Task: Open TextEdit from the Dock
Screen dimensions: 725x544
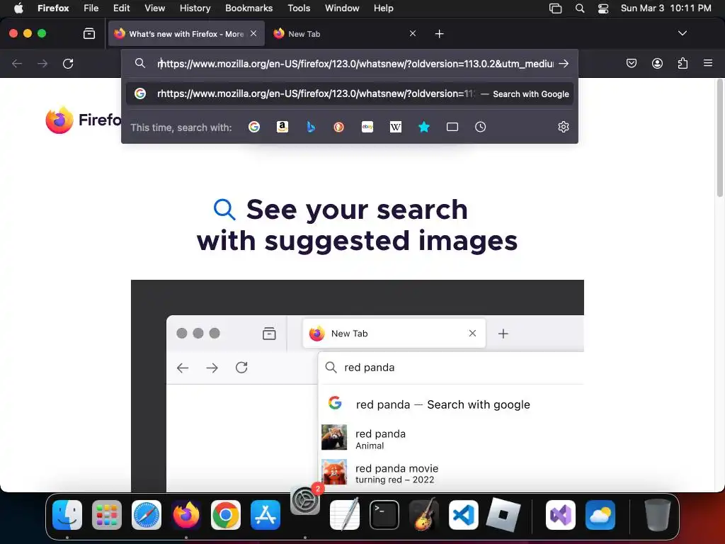Action: 345,514
